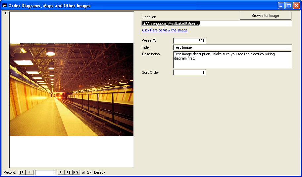The width and height of the screenshot is (302, 177).
Task: Click the Order ID field showing 501
Action: point(189,41)
